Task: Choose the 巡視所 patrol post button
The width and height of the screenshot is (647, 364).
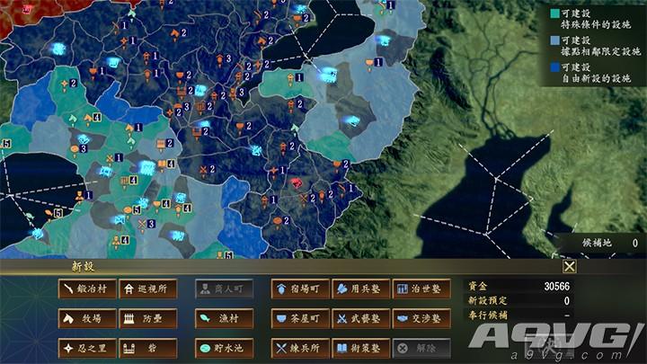Action: [148, 289]
